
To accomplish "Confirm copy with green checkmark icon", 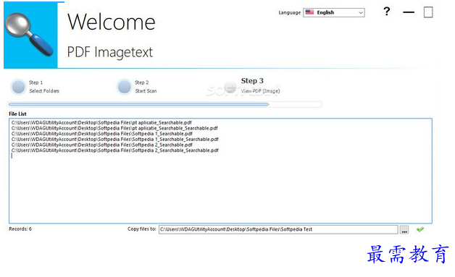I will coord(420,229).
